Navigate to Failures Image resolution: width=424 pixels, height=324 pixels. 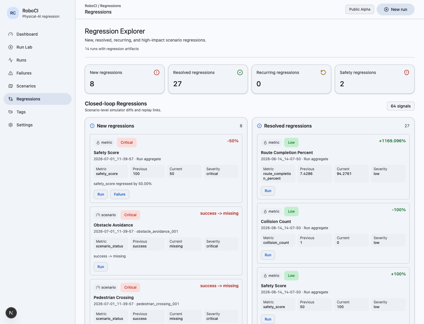37,73
